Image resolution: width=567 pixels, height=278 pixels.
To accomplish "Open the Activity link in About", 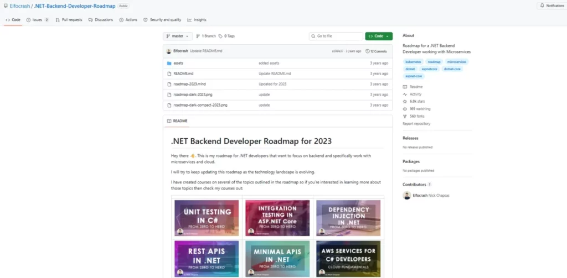I will pyautogui.click(x=412, y=94).
